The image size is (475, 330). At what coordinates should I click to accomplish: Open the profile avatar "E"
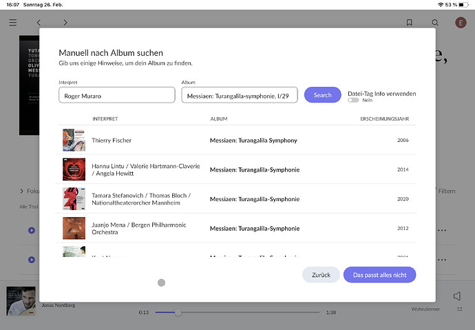click(461, 23)
